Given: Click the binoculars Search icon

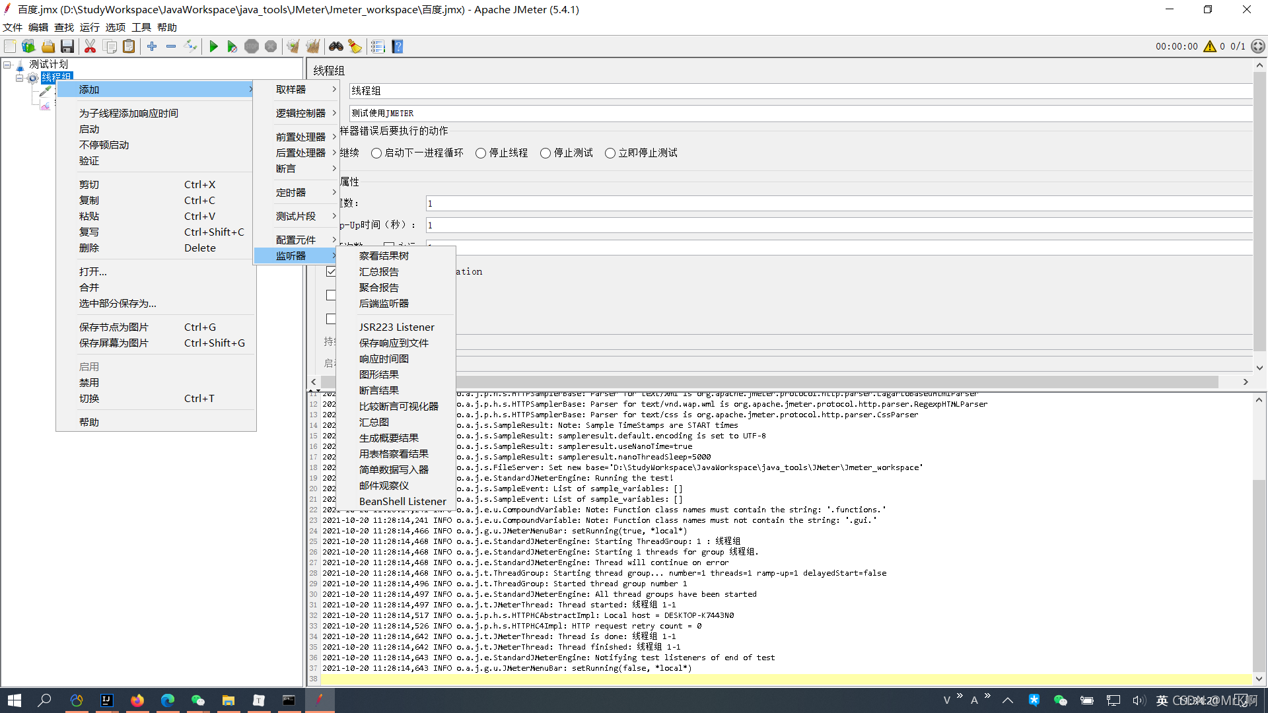Looking at the screenshot, I should click(x=336, y=46).
